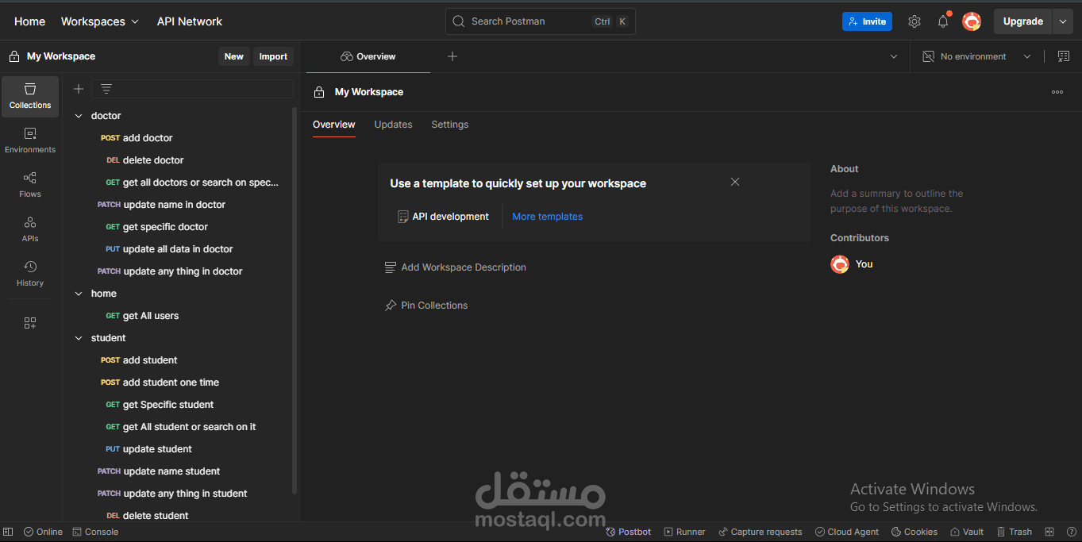The width and height of the screenshot is (1082, 542).
Task: Switch to the Settings tab
Action: 449,125
